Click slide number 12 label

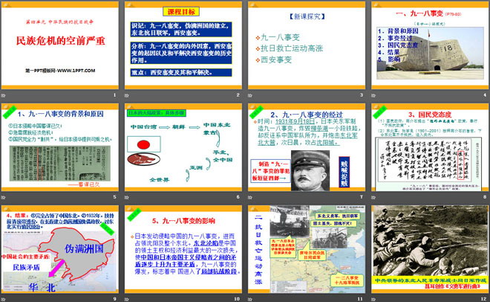pyautogui.click(x=484, y=299)
